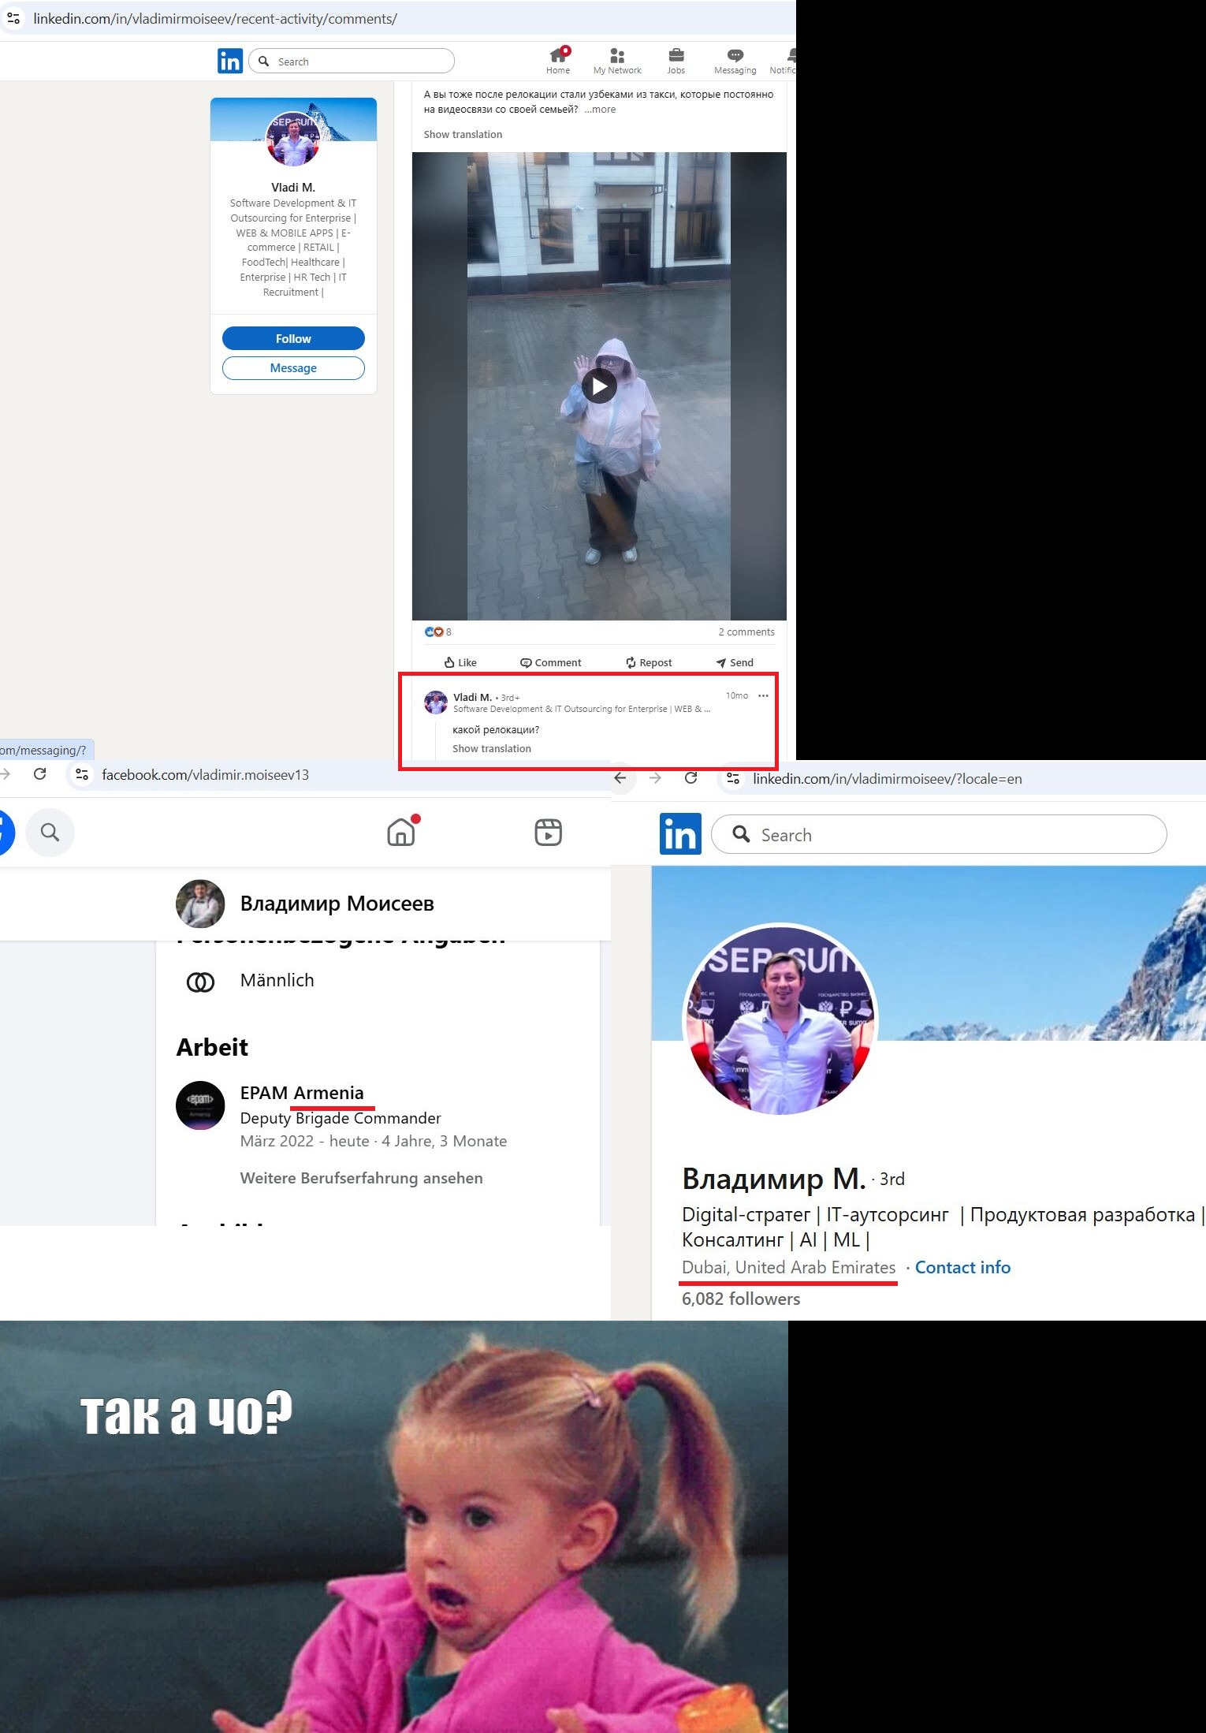Click the Deputy Brigade Commander text
Screen dimensions: 1206x1733
[341, 1118]
